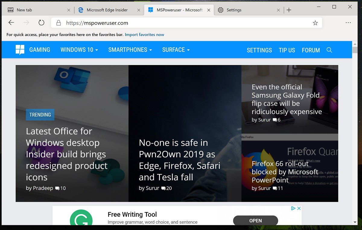Switch to the Settings tab
The width and height of the screenshot is (362, 230).
(234, 10)
